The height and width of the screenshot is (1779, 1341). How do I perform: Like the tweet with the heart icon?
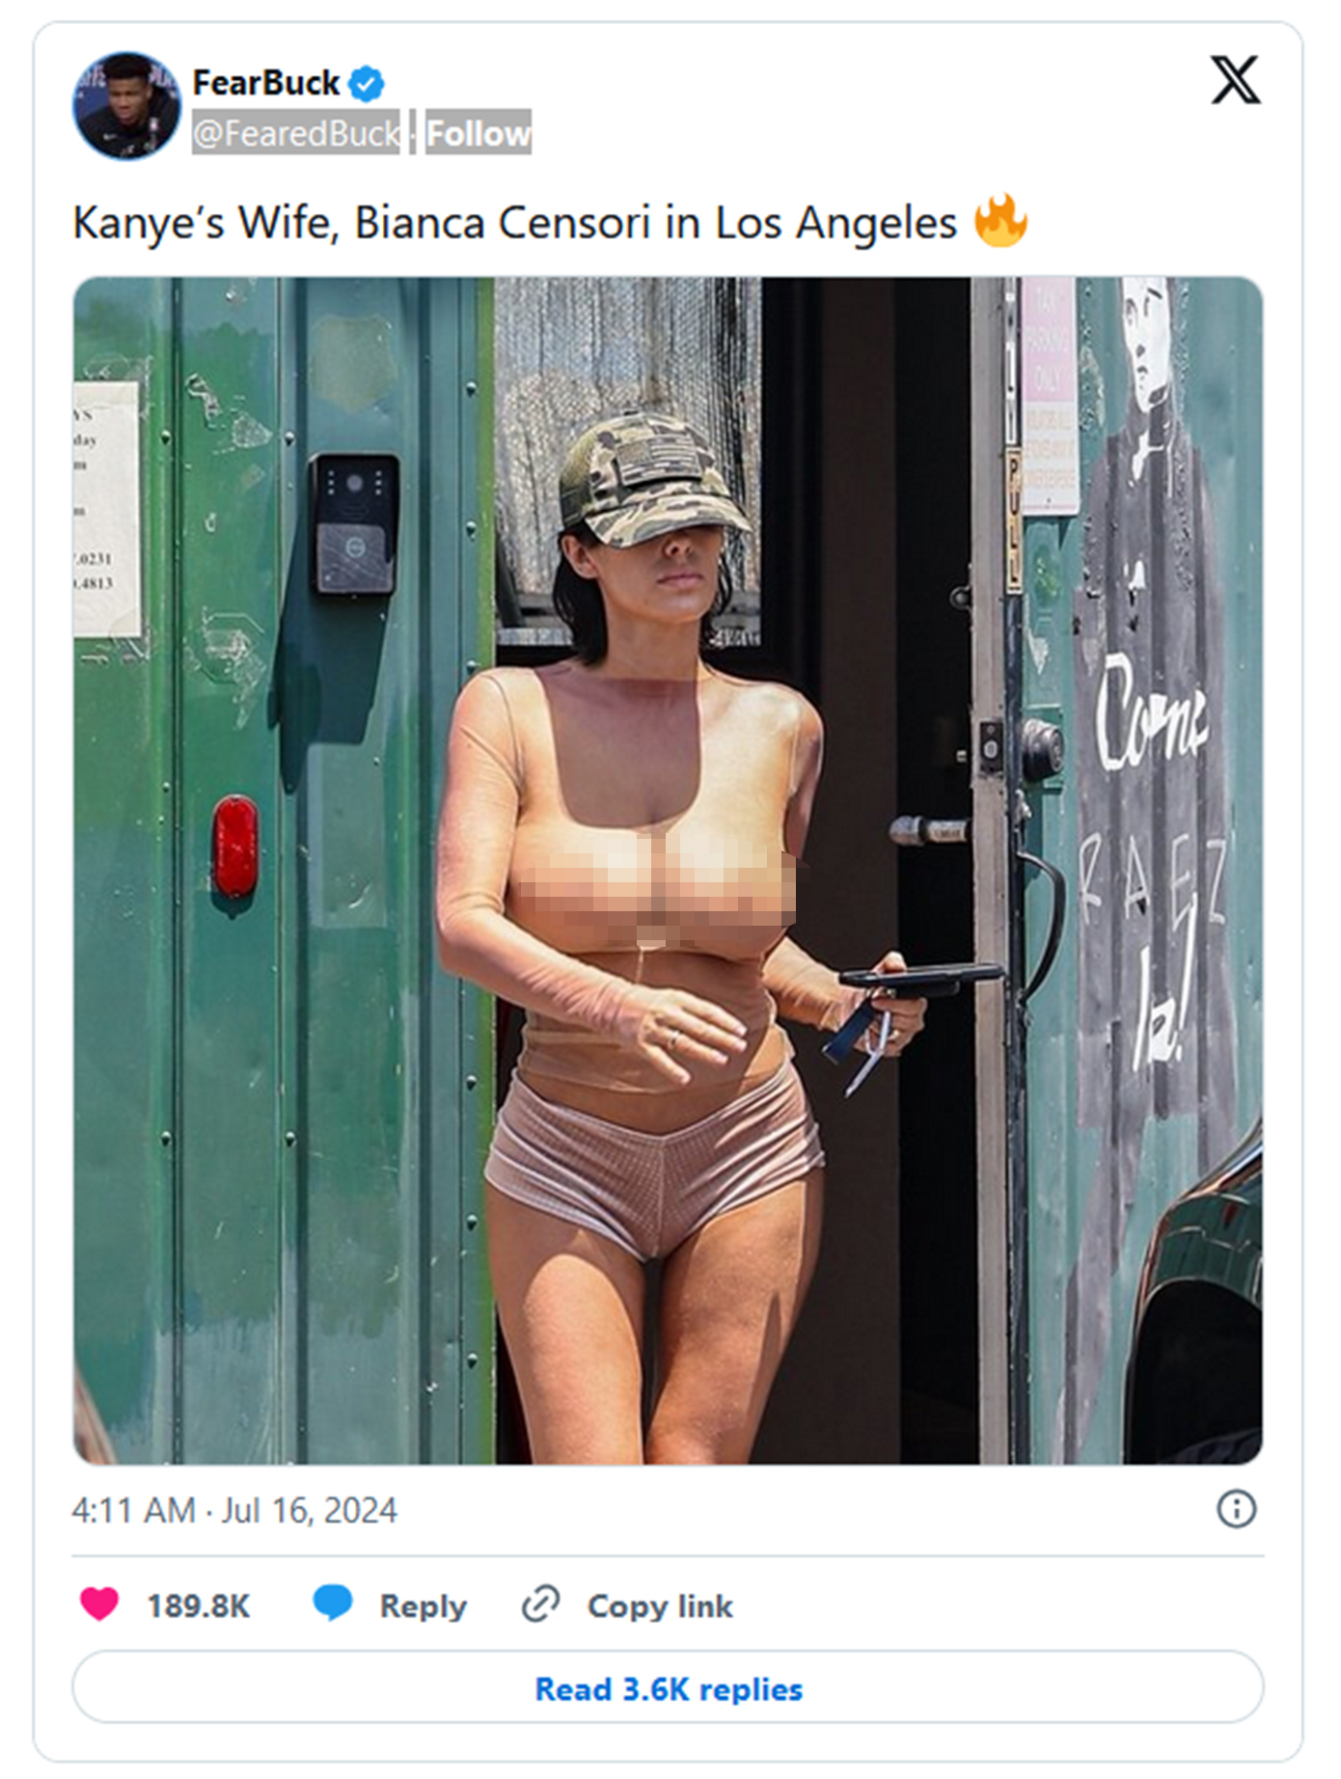click(98, 1604)
